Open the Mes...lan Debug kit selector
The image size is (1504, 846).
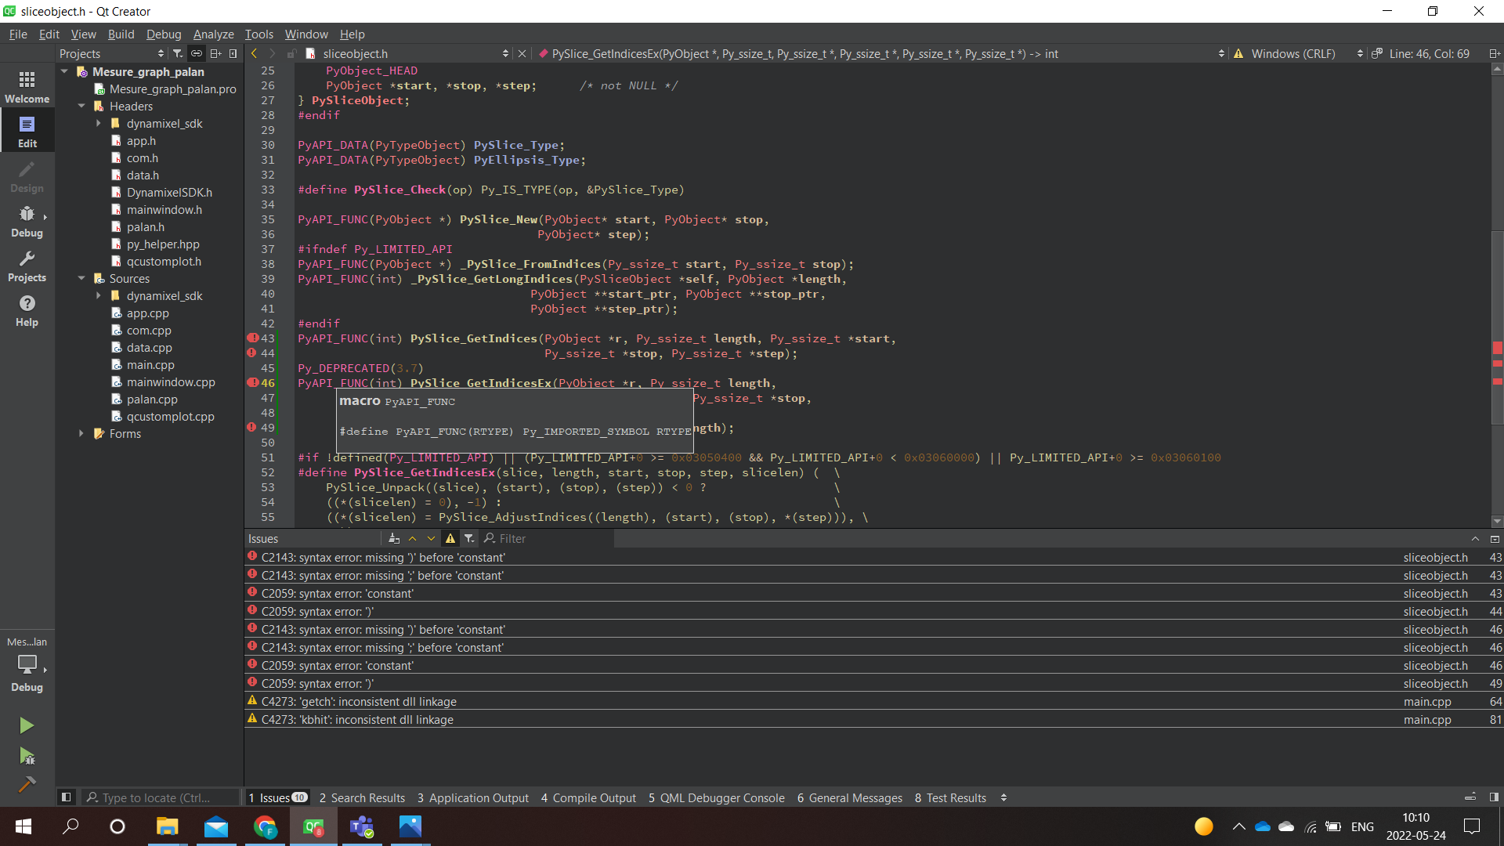pos(27,664)
